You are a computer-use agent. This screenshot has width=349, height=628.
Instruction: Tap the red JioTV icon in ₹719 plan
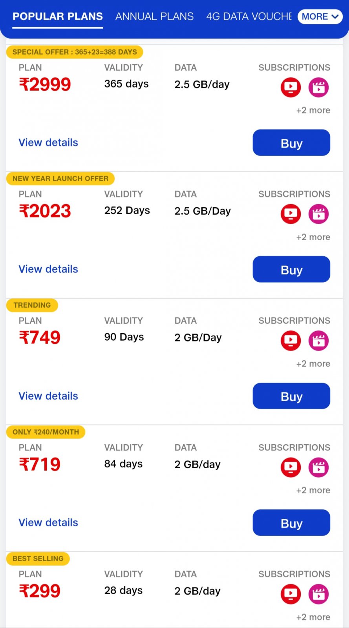point(291,467)
